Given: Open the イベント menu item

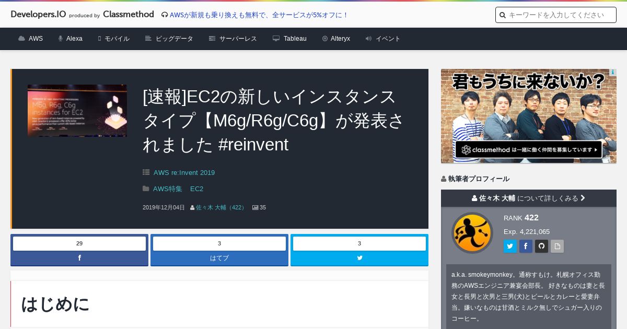Looking at the screenshot, I should [x=383, y=39].
